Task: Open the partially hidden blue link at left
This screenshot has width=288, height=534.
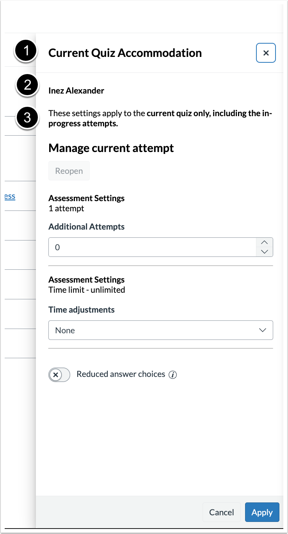Action: pos(9,196)
